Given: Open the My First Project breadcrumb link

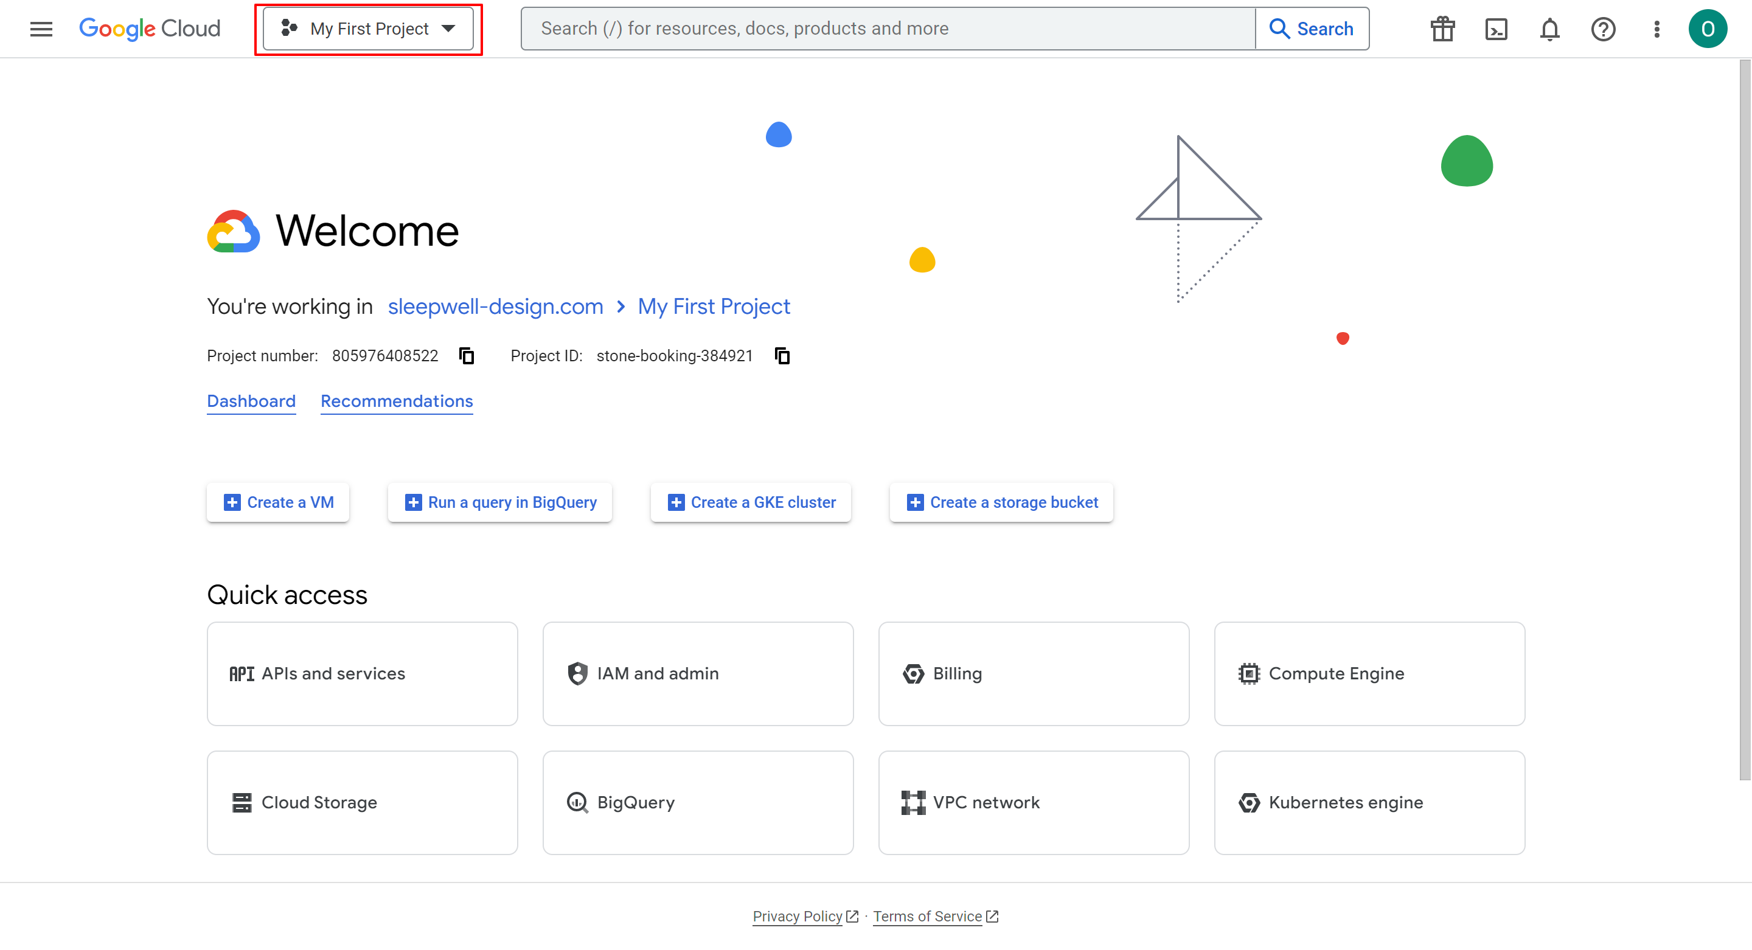Looking at the screenshot, I should coord(714,306).
